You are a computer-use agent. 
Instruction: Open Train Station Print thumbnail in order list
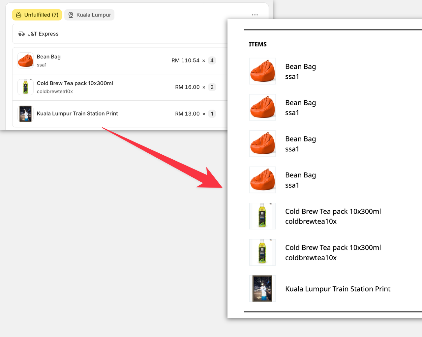[25, 114]
